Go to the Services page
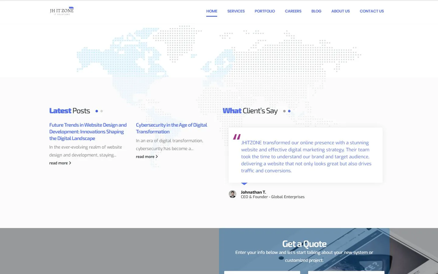Image resolution: width=438 pixels, height=274 pixels. tap(236, 11)
